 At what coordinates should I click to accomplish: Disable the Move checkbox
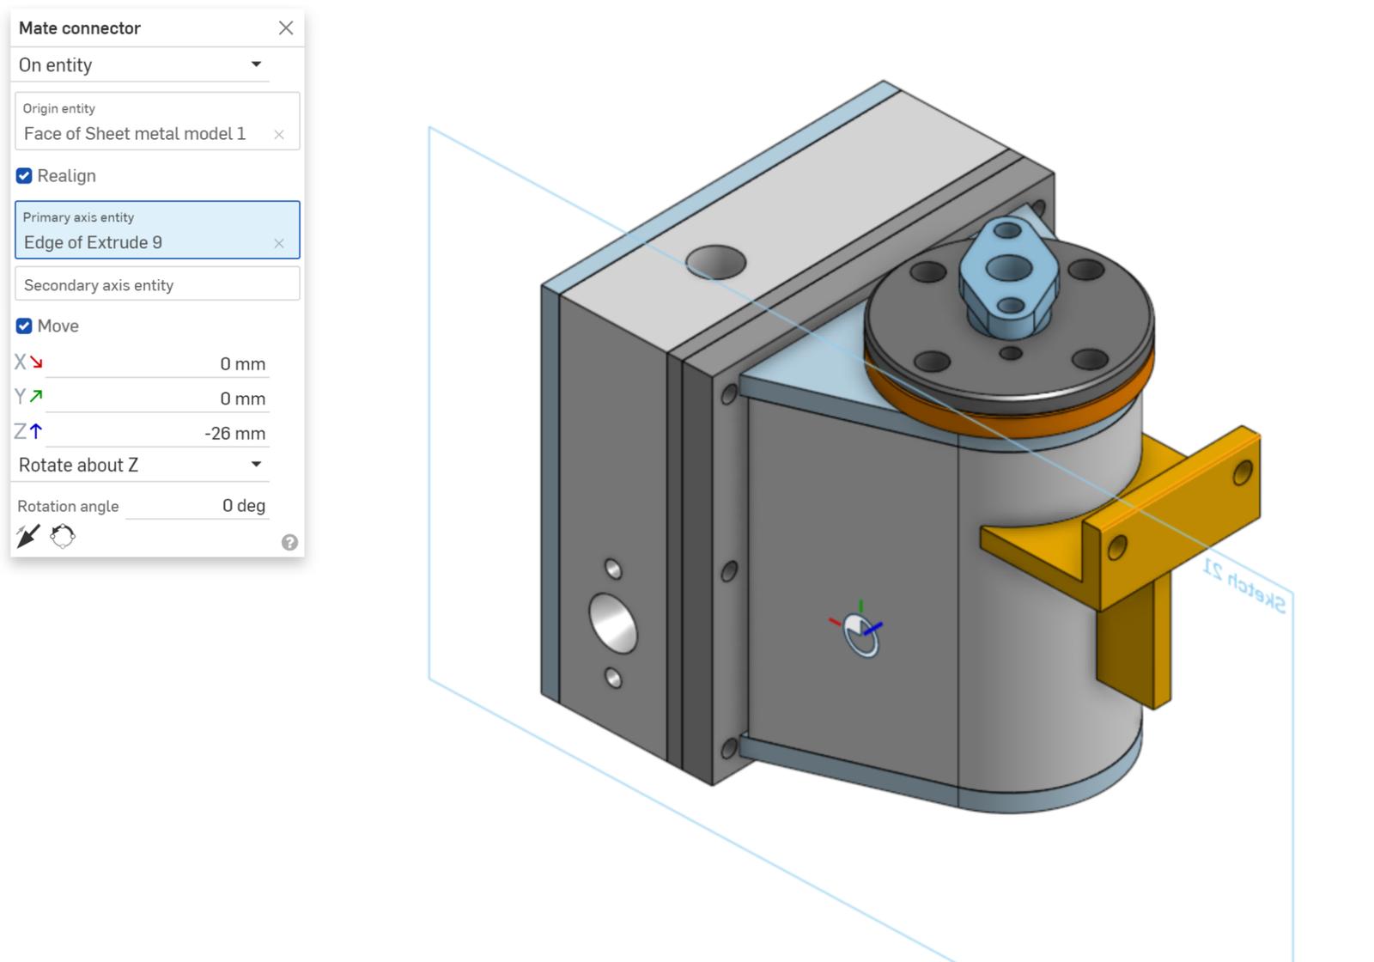point(23,326)
